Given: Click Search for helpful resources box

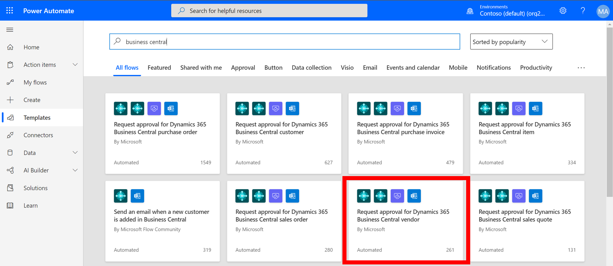Looking at the screenshot, I should 269,11.
